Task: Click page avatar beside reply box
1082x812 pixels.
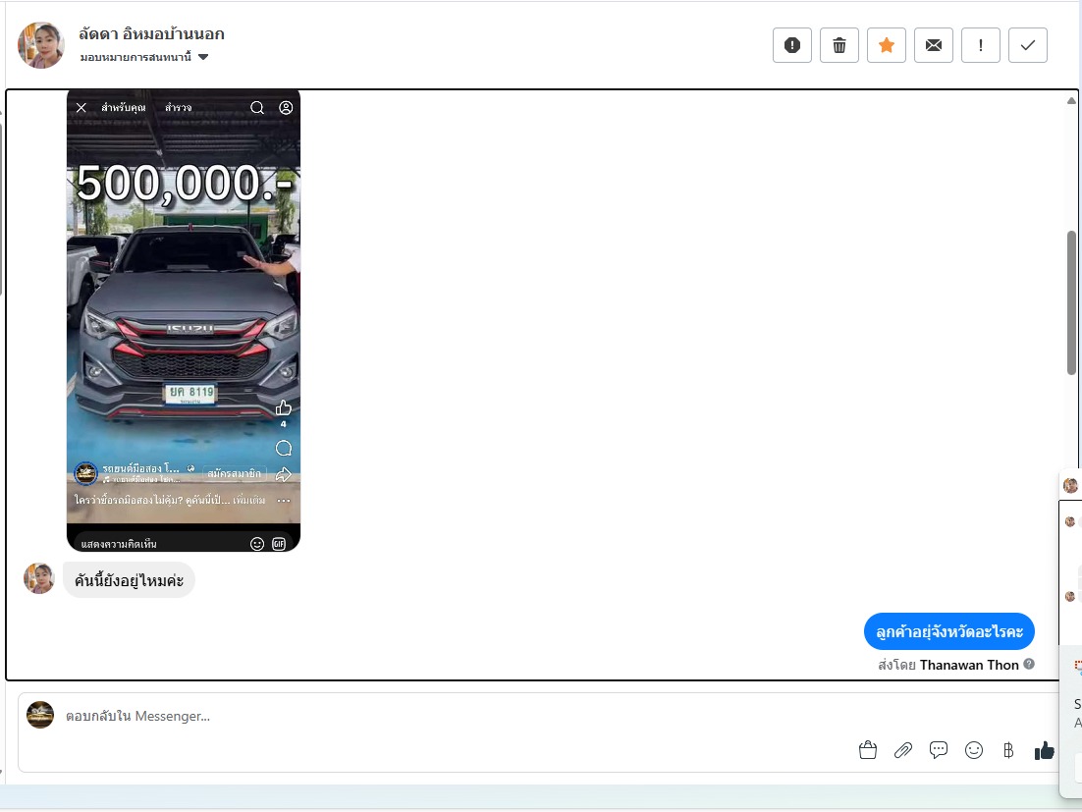Action: [40, 715]
